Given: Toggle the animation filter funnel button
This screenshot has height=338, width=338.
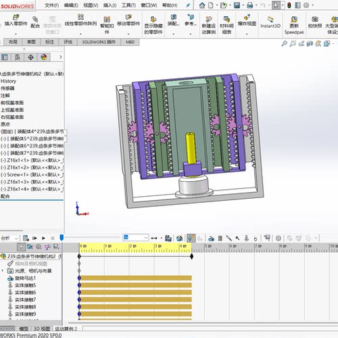Looking at the screenshot, I should tap(21, 247).
